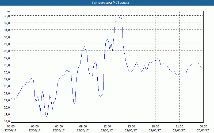This screenshot has width=214, height=133.
Task: Click the 23/06/17 date label
Action: click(x=203, y=130)
